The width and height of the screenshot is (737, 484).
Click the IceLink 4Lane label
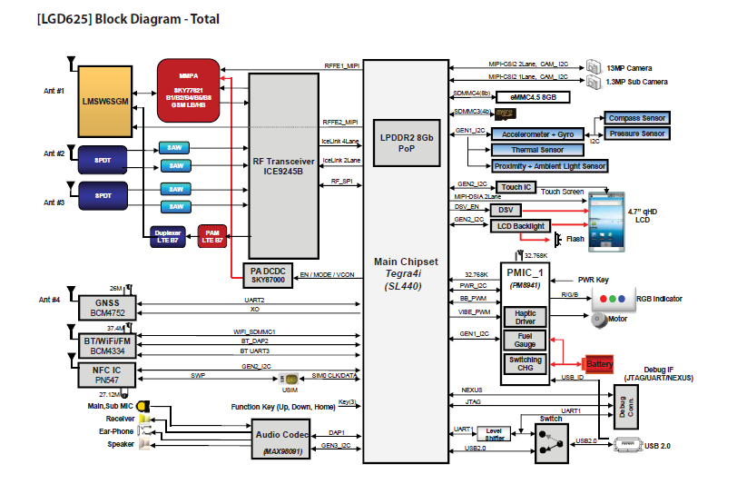click(x=340, y=141)
